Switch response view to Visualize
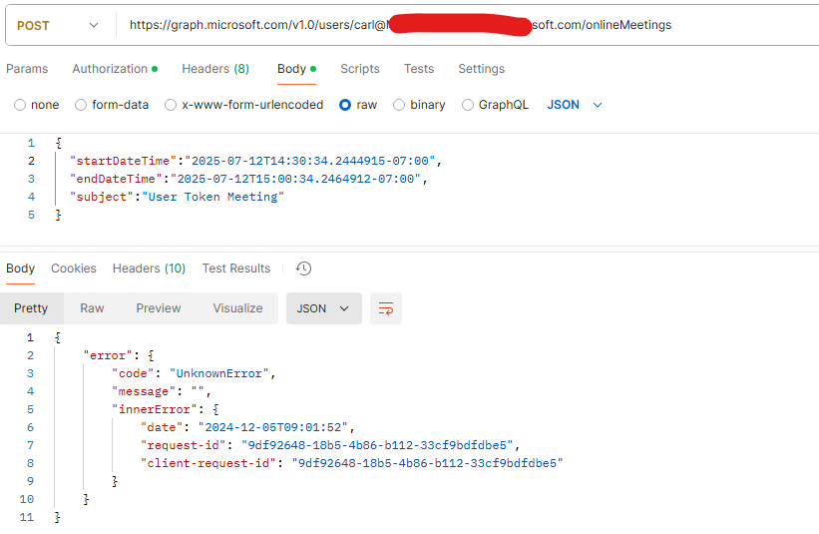Image resolution: width=819 pixels, height=534 pixels. 237,308
